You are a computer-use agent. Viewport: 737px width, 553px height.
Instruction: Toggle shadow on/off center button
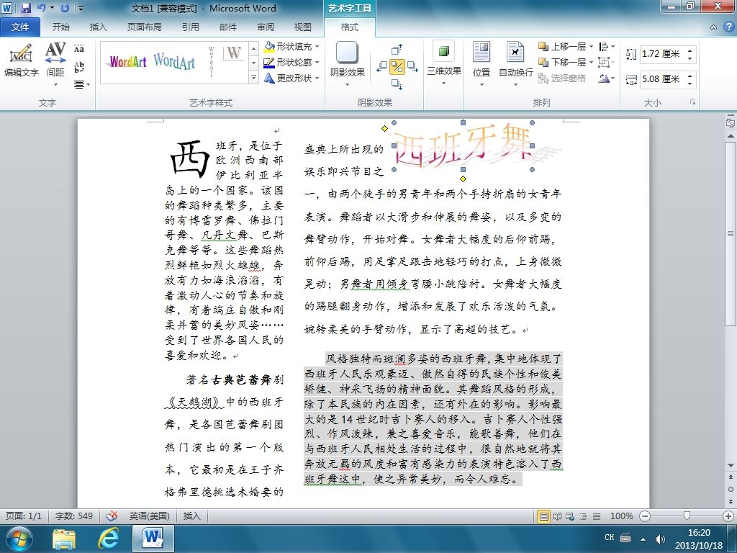(x=397, y=67)
